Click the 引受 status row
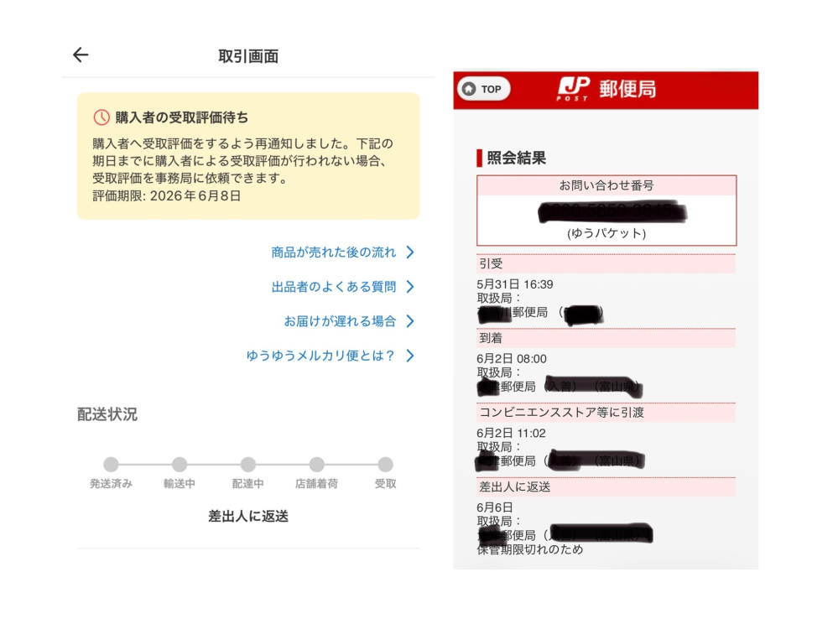This screenshot has height=619, width=838. [606, 263]
